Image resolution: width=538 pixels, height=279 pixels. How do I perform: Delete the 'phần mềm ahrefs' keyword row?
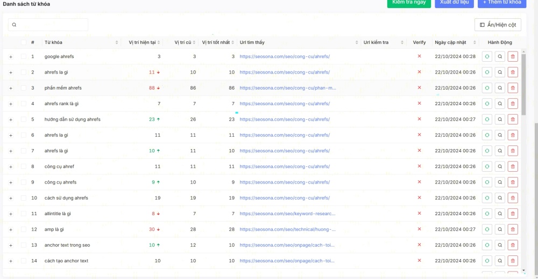[513, 88]
